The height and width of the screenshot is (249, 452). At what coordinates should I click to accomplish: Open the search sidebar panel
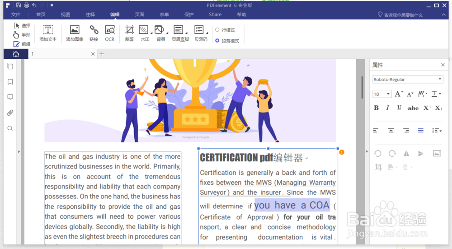tap(10, 128)
